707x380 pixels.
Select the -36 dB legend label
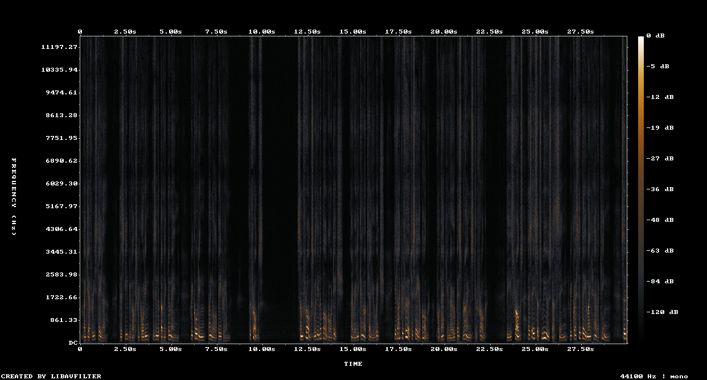pos(660,189)
